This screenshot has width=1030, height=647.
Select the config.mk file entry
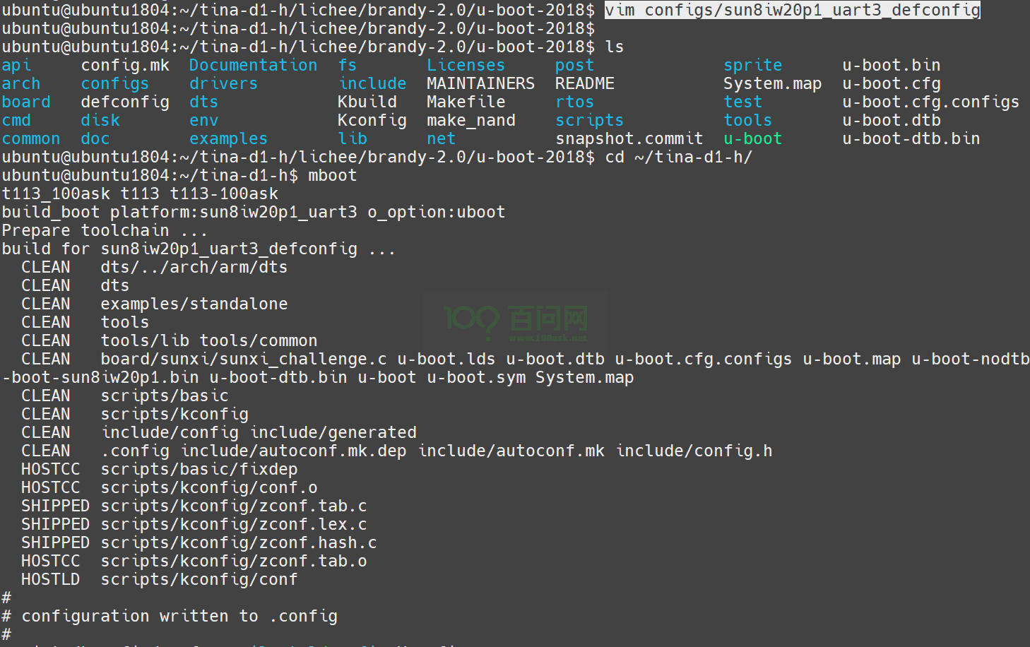coord(125,65)
